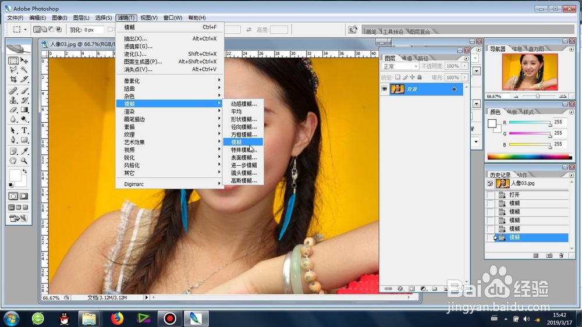Delete current state trash in History panel
The image size is (582, 327).
coord(561,255)
